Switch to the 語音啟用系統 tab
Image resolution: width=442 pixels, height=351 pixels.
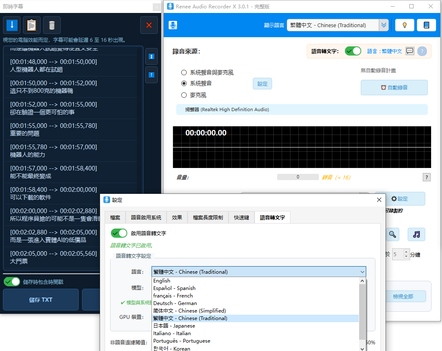coord(146,217)
